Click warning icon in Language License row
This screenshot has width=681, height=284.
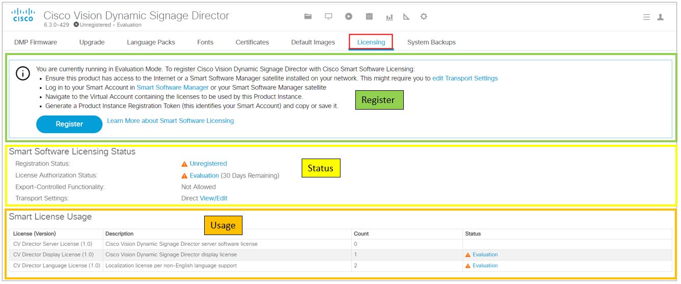click(468, 266)
